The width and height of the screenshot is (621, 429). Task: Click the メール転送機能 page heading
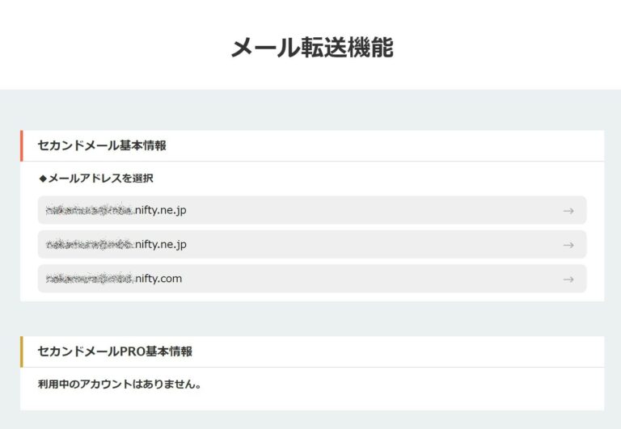[312, 47]
